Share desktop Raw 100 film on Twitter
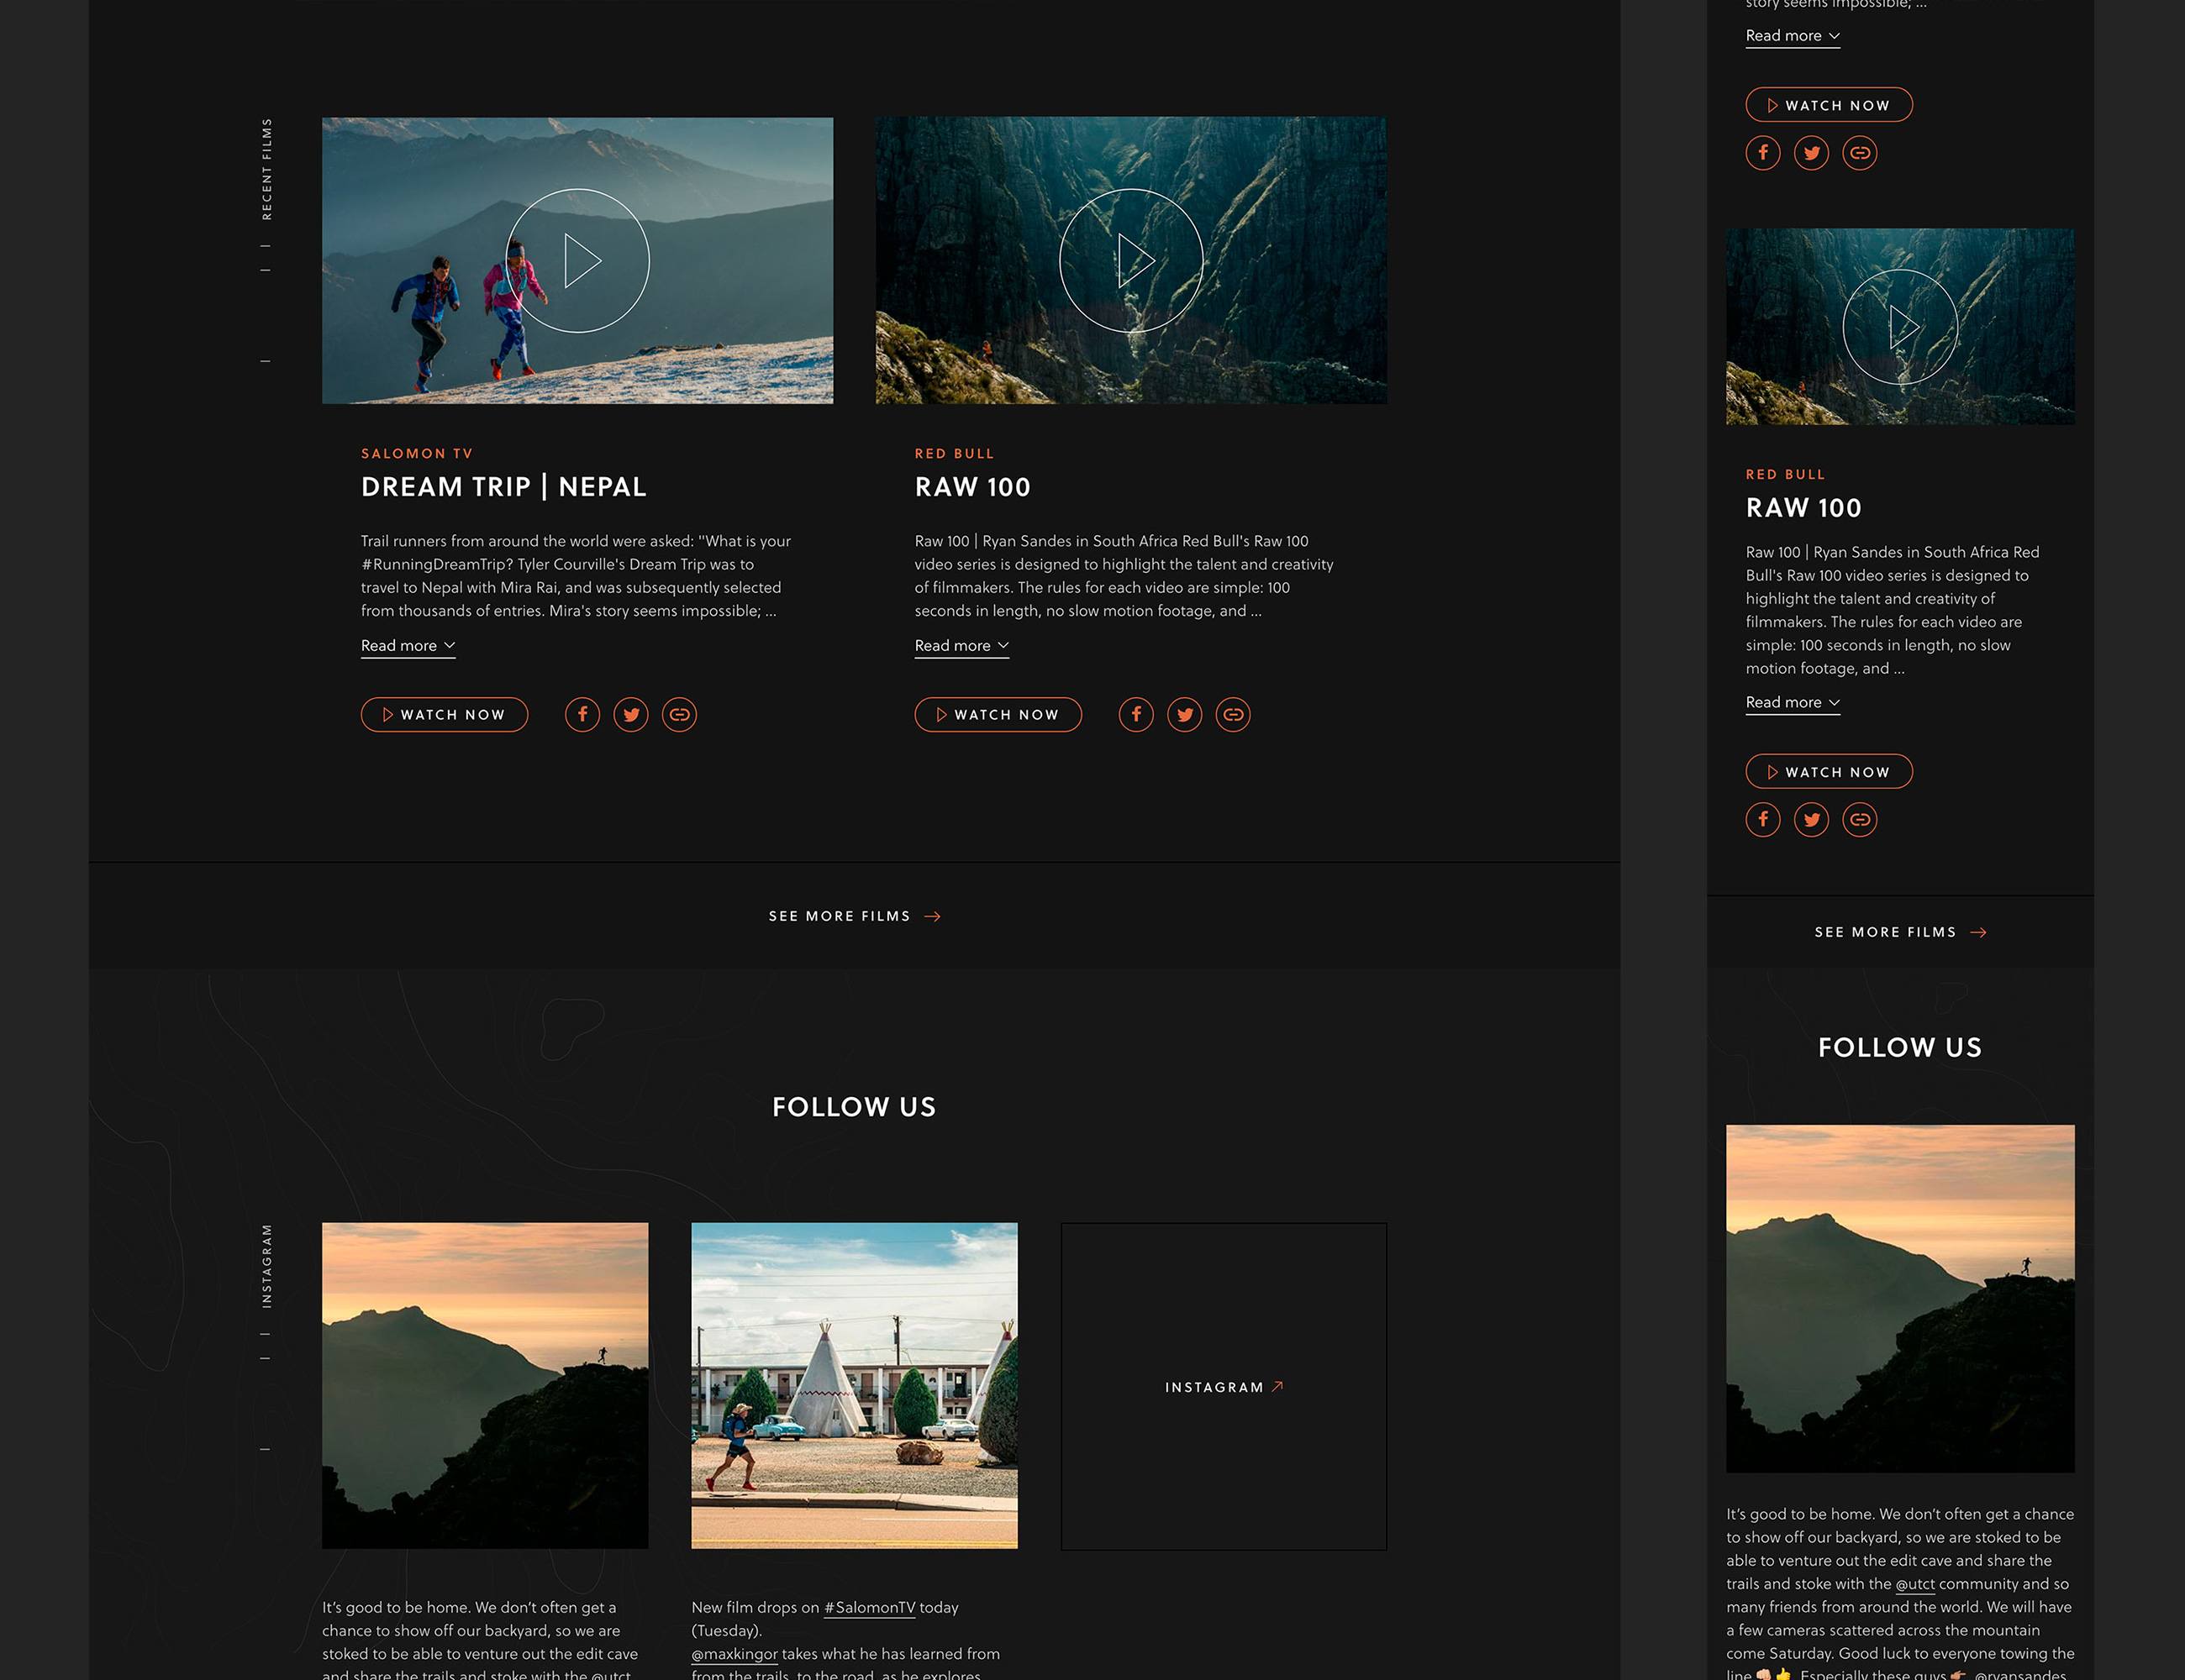The width and height of the screenshot is (2185, 1680). click(x=1185, y=715)
